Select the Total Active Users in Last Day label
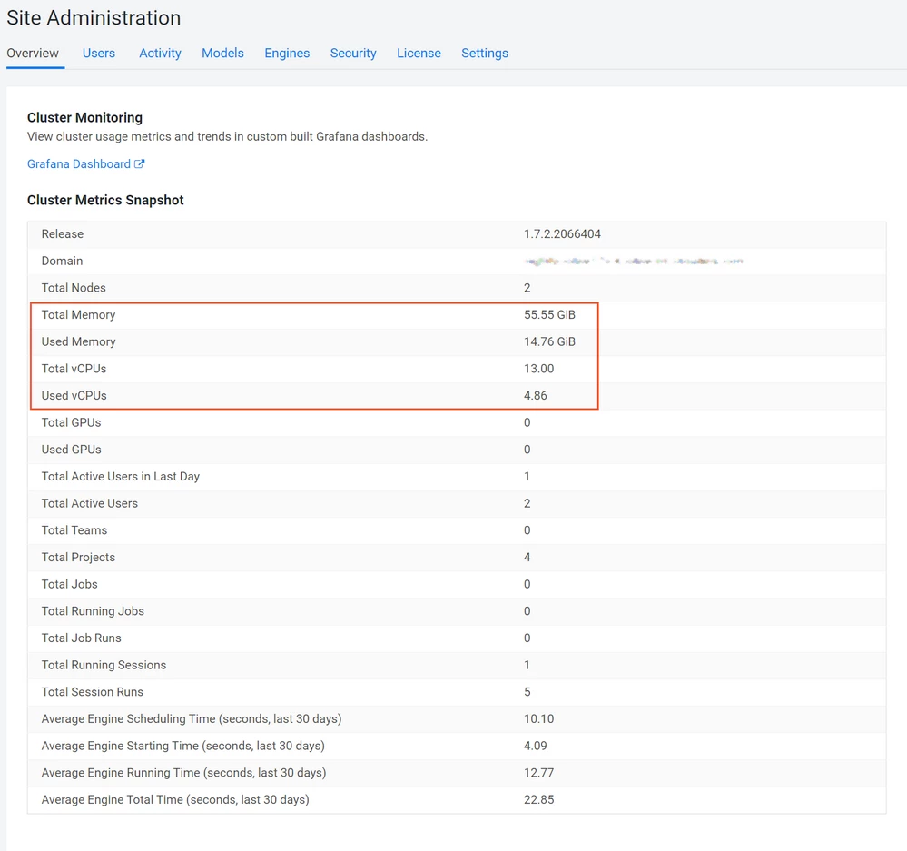 (121, 477)
